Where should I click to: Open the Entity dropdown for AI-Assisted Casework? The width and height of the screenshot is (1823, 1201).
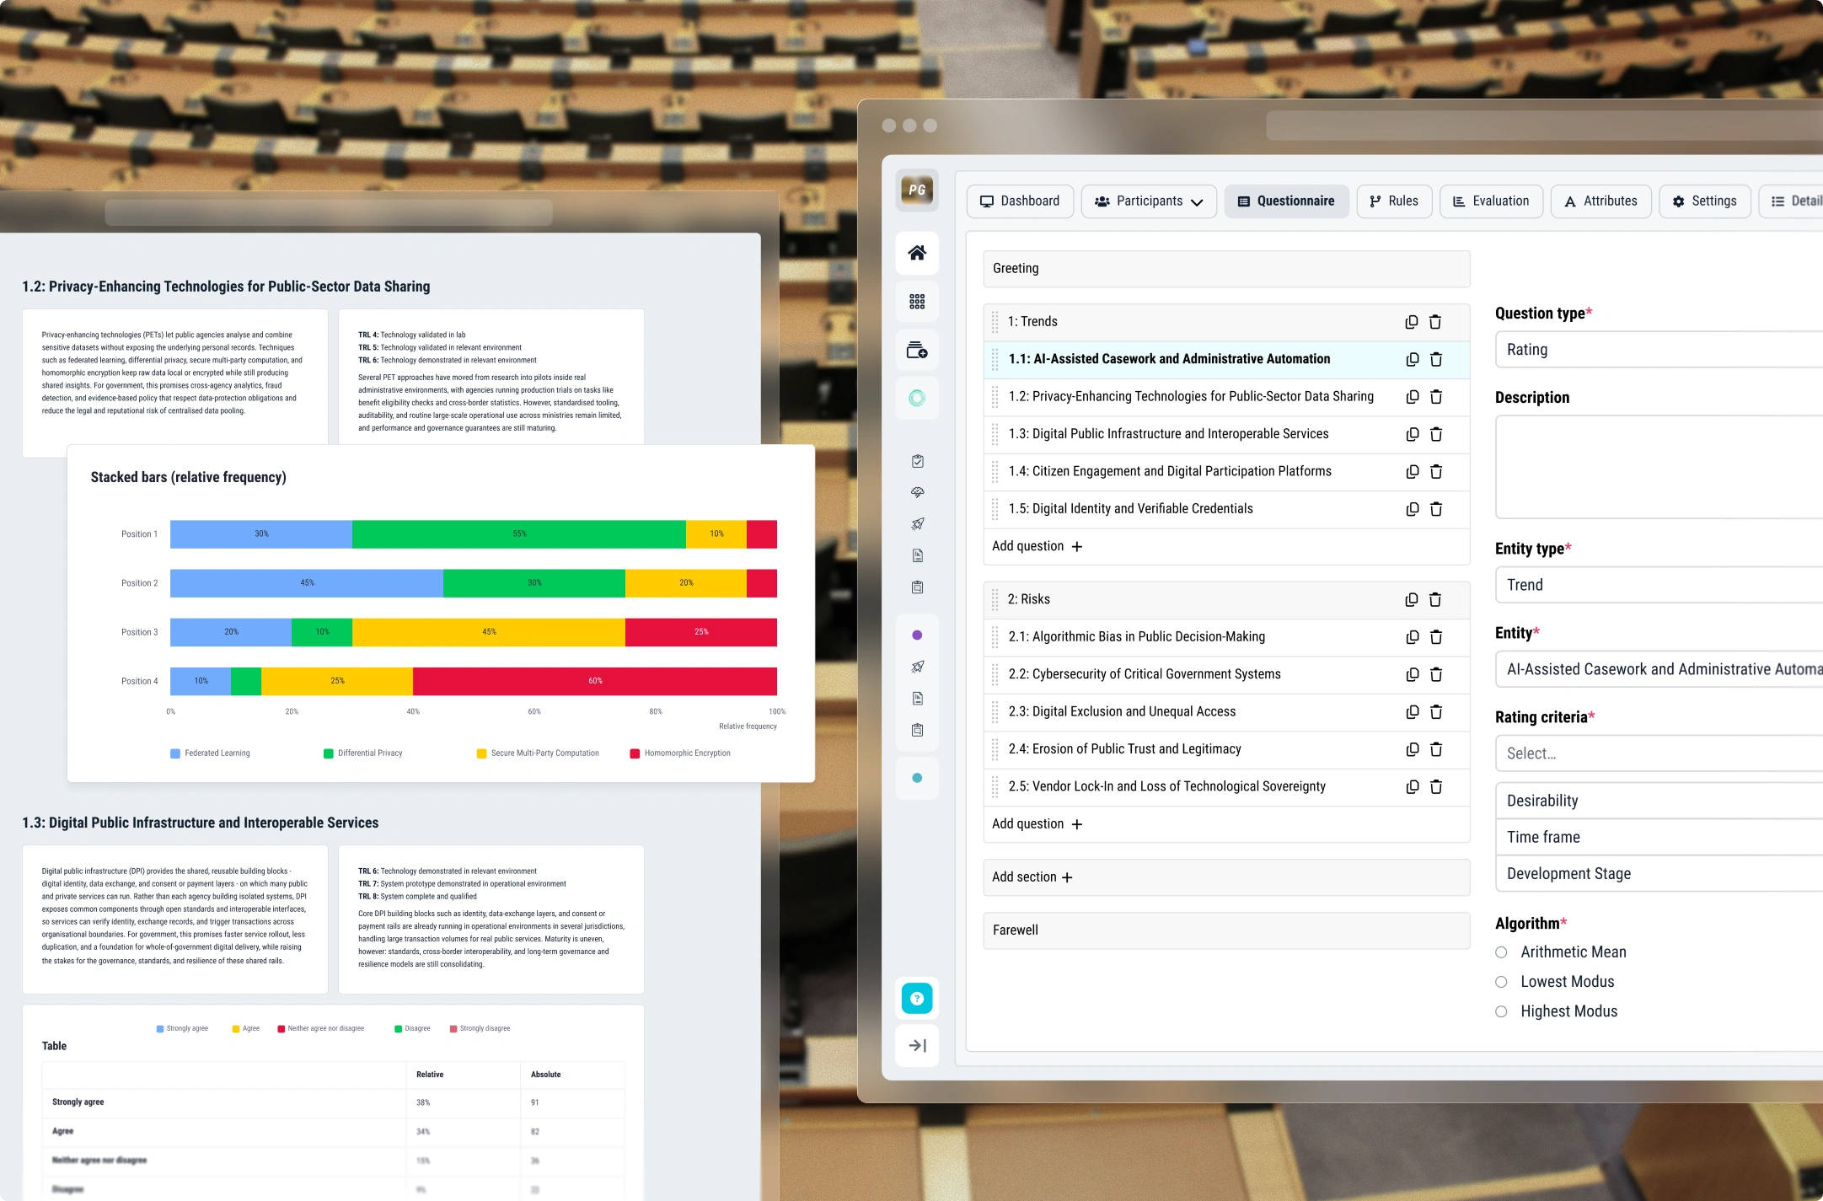1659,669
